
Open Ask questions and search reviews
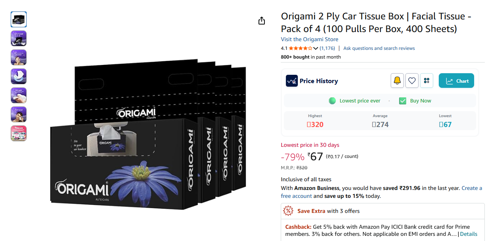click(x=379, y=48)
